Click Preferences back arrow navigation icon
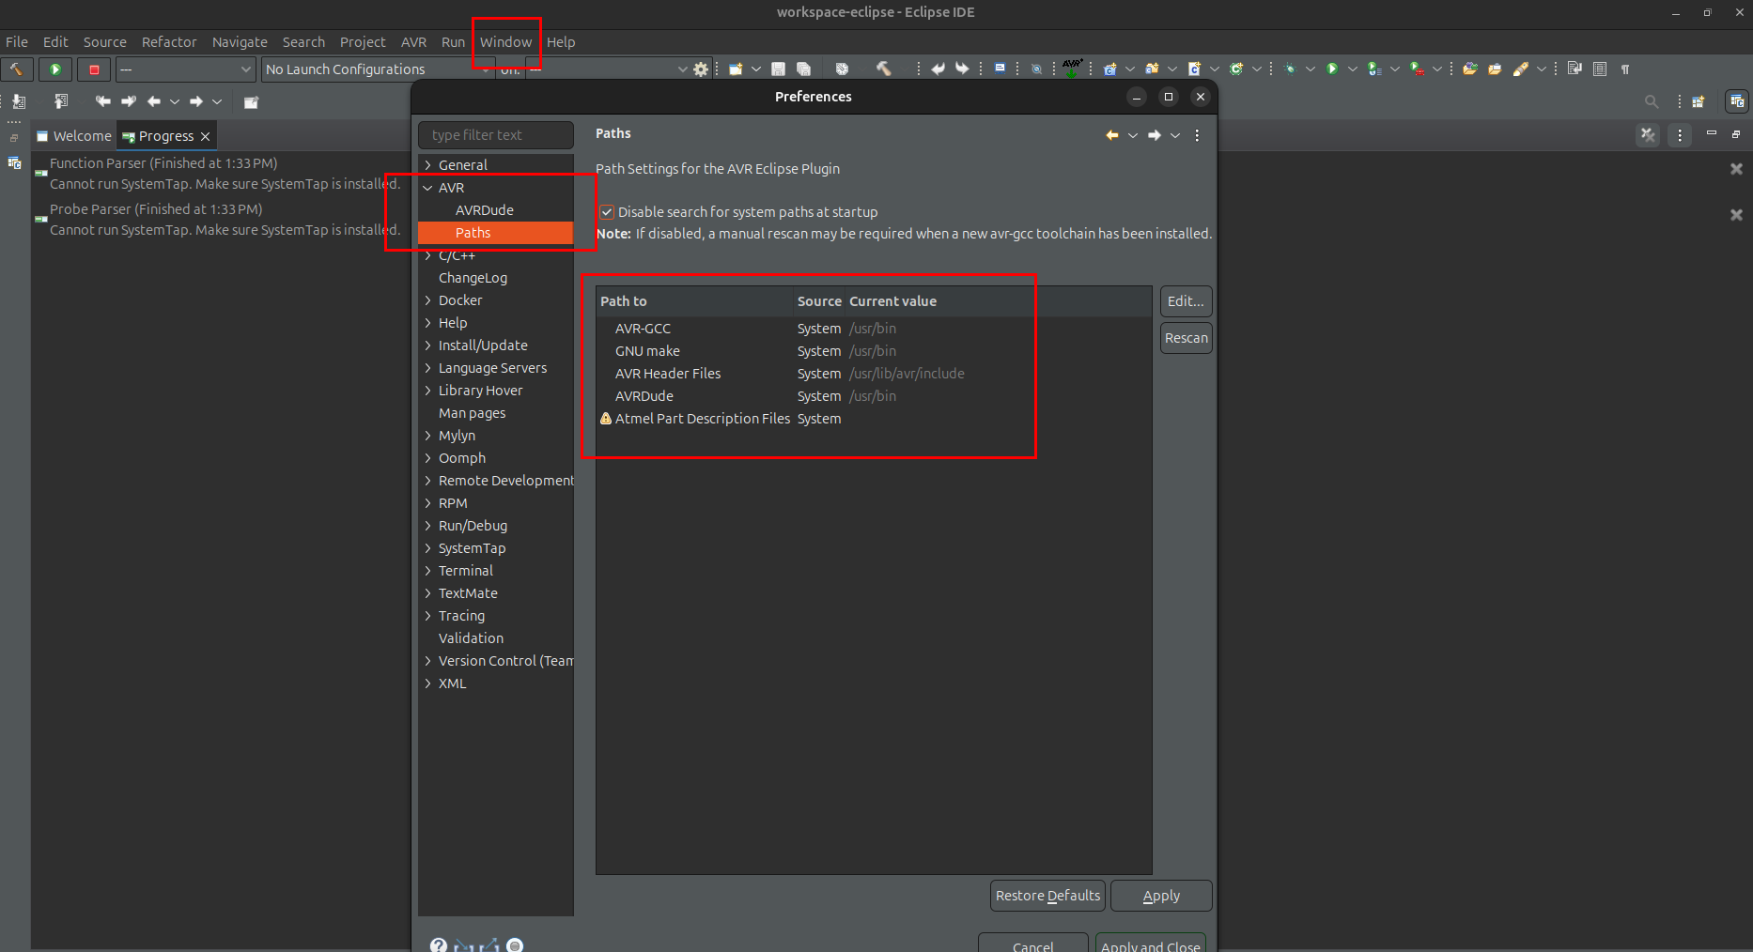Image resolution: width=1753 pixels, height=952 pixels. [1112, 135]
